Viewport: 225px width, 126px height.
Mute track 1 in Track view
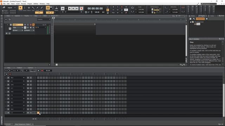(x=25, y=25)
